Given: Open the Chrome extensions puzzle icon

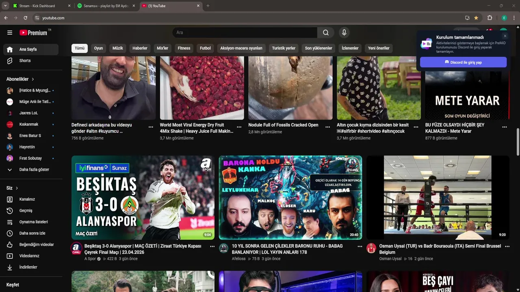Looking at the screenshot, I should pyautogui.click(x=490, y=18).
